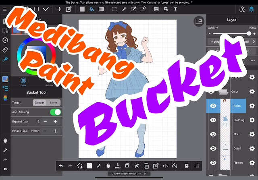Screen dimensions: 258x180
Task: Pick the transparent color swatch in bottom bar
Action: click(x=89, y=166)
